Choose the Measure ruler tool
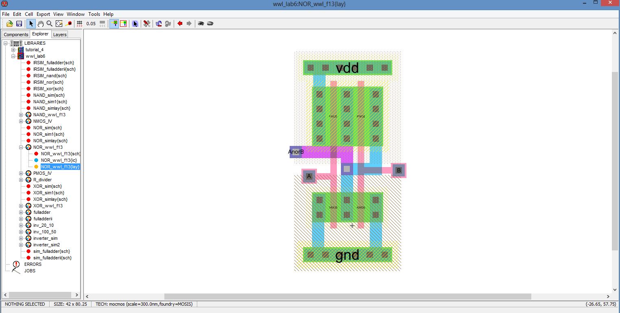Image resolution: width=620 pixels, height=313 pixels. click(69, 24)
